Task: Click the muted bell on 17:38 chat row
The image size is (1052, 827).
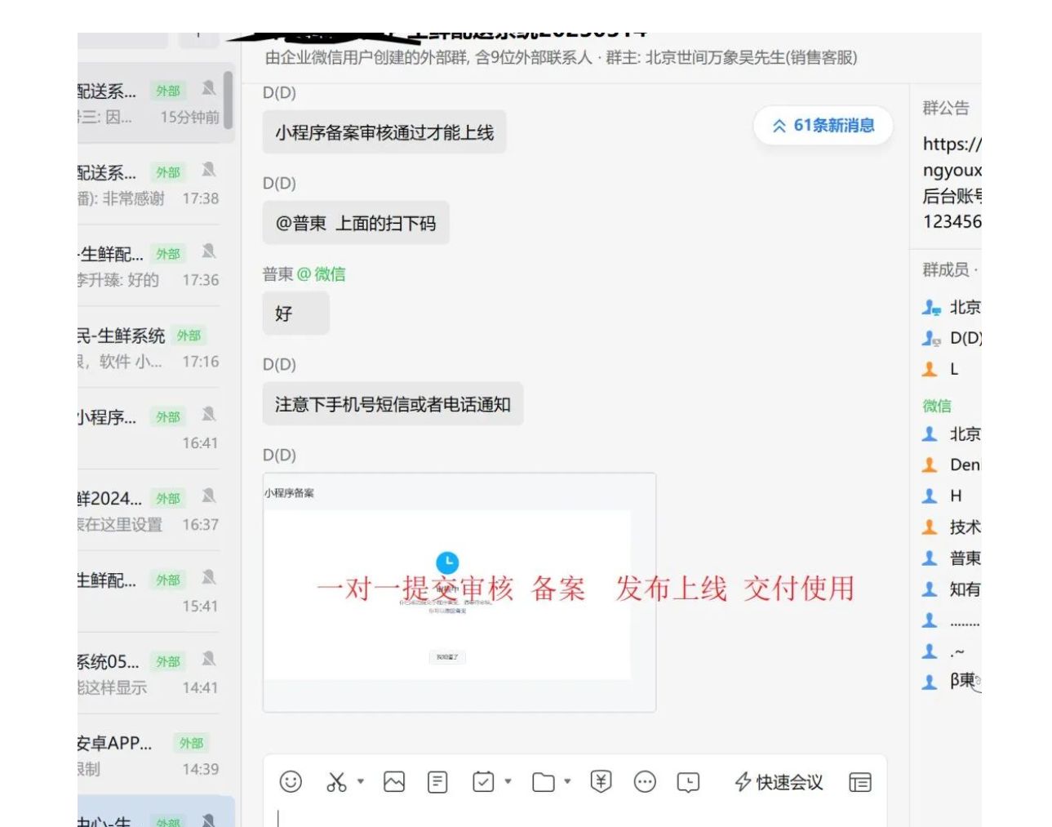Action: (209, 170)
